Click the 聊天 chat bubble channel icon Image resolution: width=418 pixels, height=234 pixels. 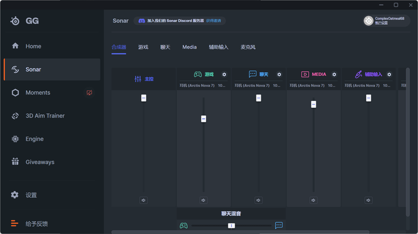[x=253, y=74]
